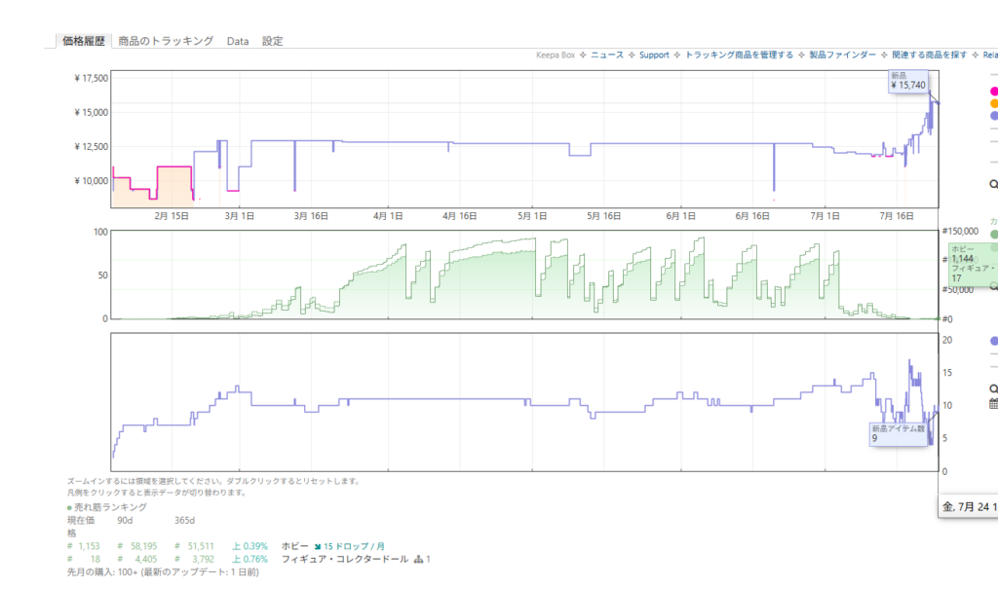Click the Keepa Box label
Screen dimensions: 998x589
coord(555,55)
